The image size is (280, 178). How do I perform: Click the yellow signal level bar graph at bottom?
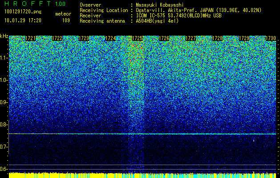(x=142, y=175)
